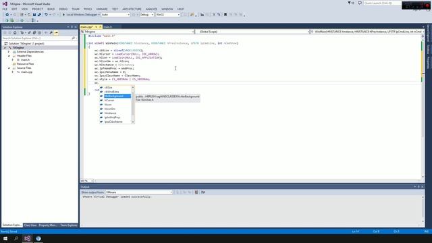
Task: Click the Undo arrow icon
Action: pyautogui.click(x=46, y=15)
